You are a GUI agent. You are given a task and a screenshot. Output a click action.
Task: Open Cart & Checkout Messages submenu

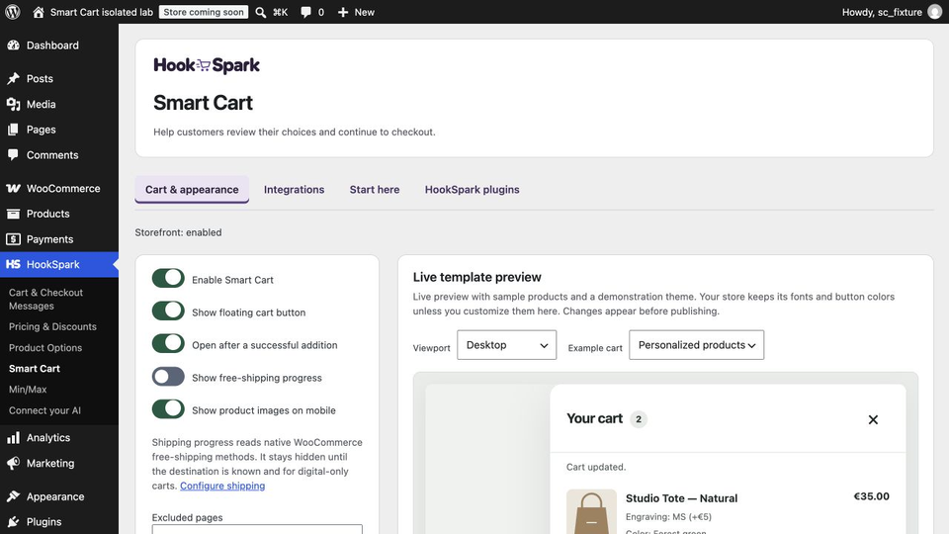click(x=46, y=299)
